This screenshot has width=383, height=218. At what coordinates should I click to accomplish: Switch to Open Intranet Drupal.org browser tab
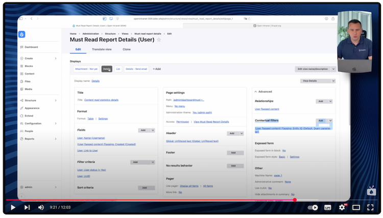click(x=267, y=25)
